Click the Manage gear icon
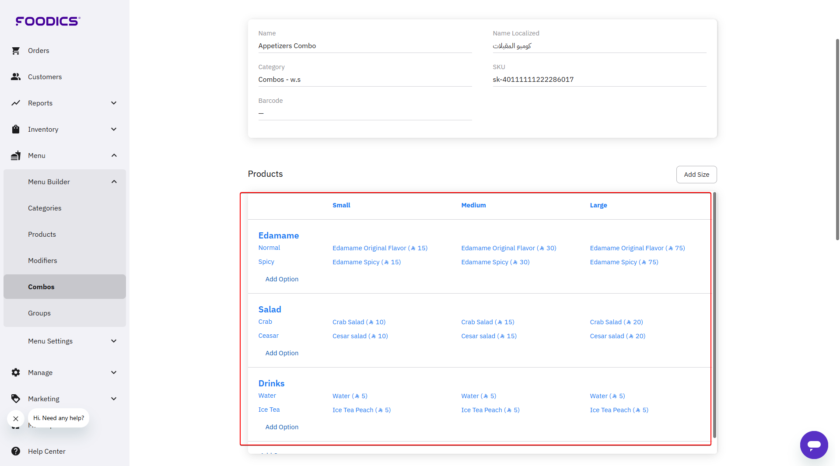 16,373
